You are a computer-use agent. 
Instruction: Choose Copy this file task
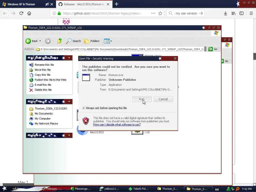click(42, 75)
